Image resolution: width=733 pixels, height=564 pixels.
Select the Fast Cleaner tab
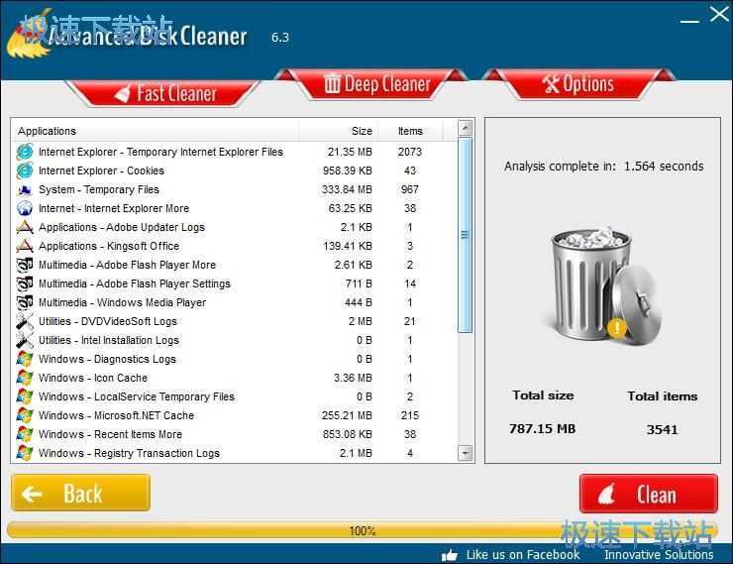pyautogui.click(x=163, y=93)
